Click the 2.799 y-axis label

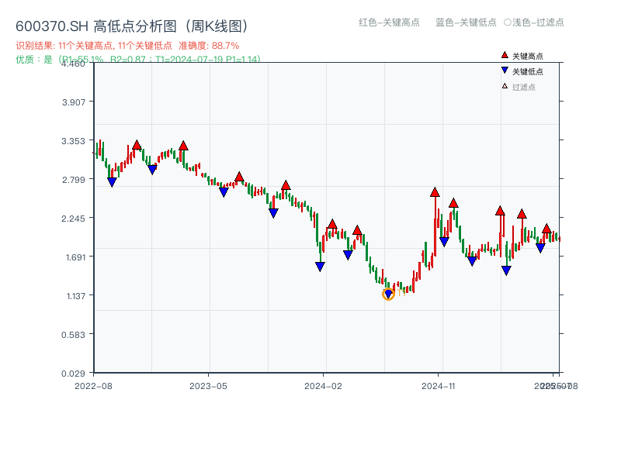[x=74, y=180]
